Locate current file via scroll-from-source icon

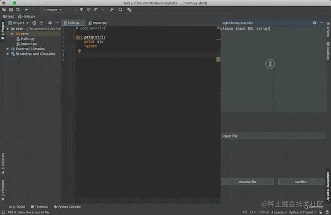click(34, 23)
